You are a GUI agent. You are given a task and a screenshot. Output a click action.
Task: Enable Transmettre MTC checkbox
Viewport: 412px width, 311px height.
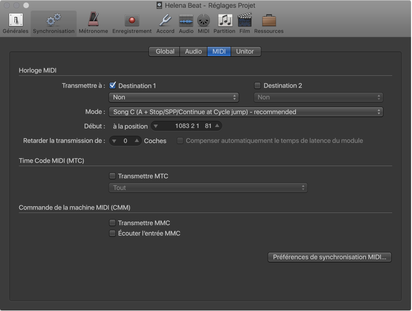pyautogui.click(x=113, y=176)
